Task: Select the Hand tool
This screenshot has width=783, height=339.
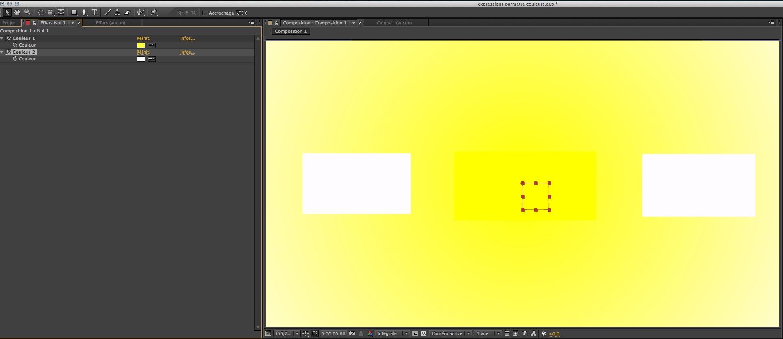Action: (x=17, y=13)
